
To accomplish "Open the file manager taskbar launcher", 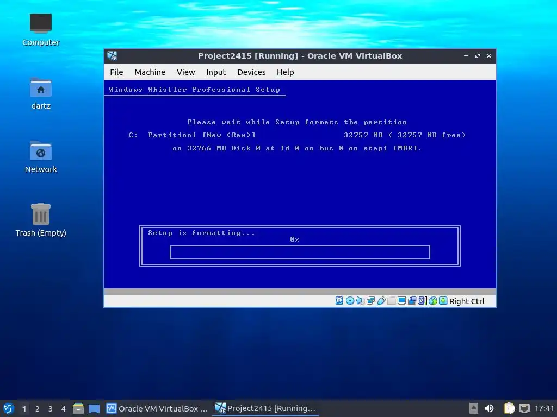I will pyautogui.click(x=78, y=408).
